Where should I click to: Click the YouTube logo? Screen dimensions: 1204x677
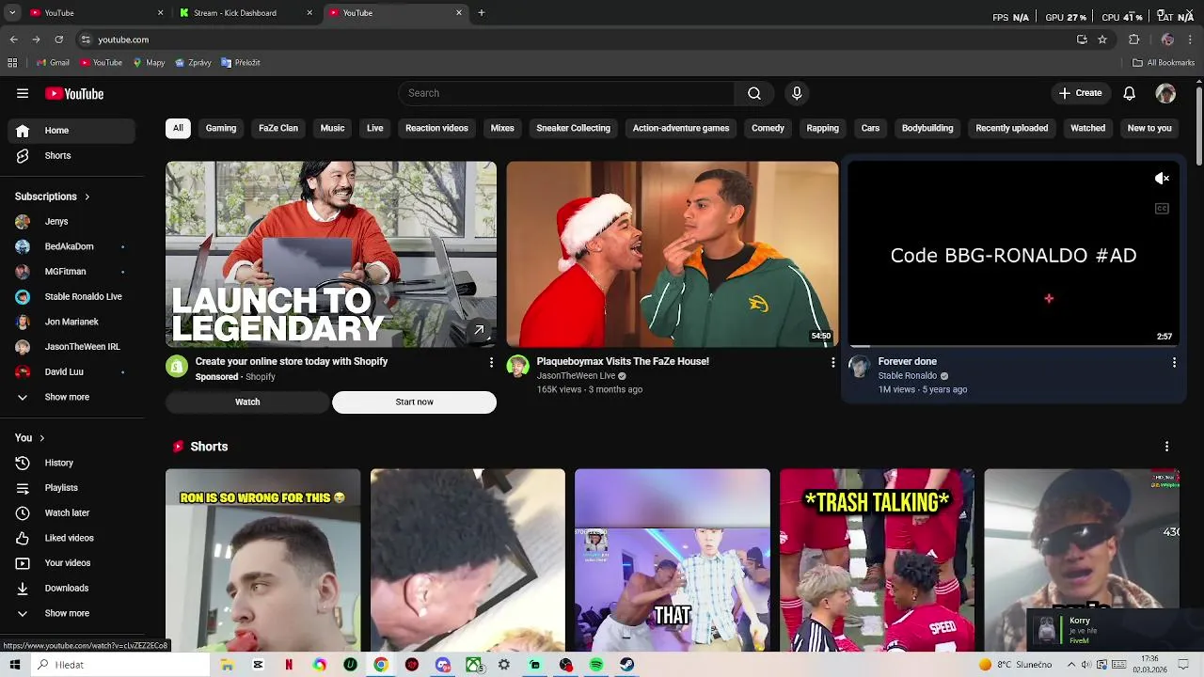pyautogui.click(x=74, y=93)
